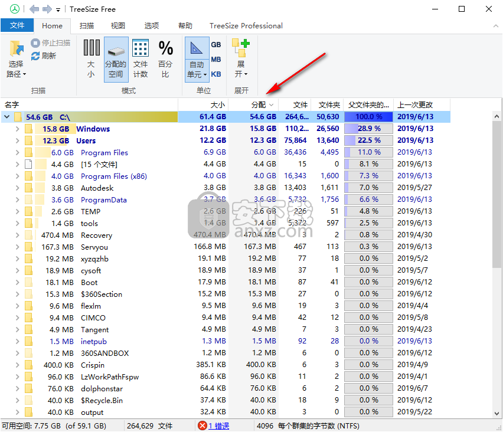503x432 pixels.
Task: Click the scrollbar down arrow
Action: point(497,413)
